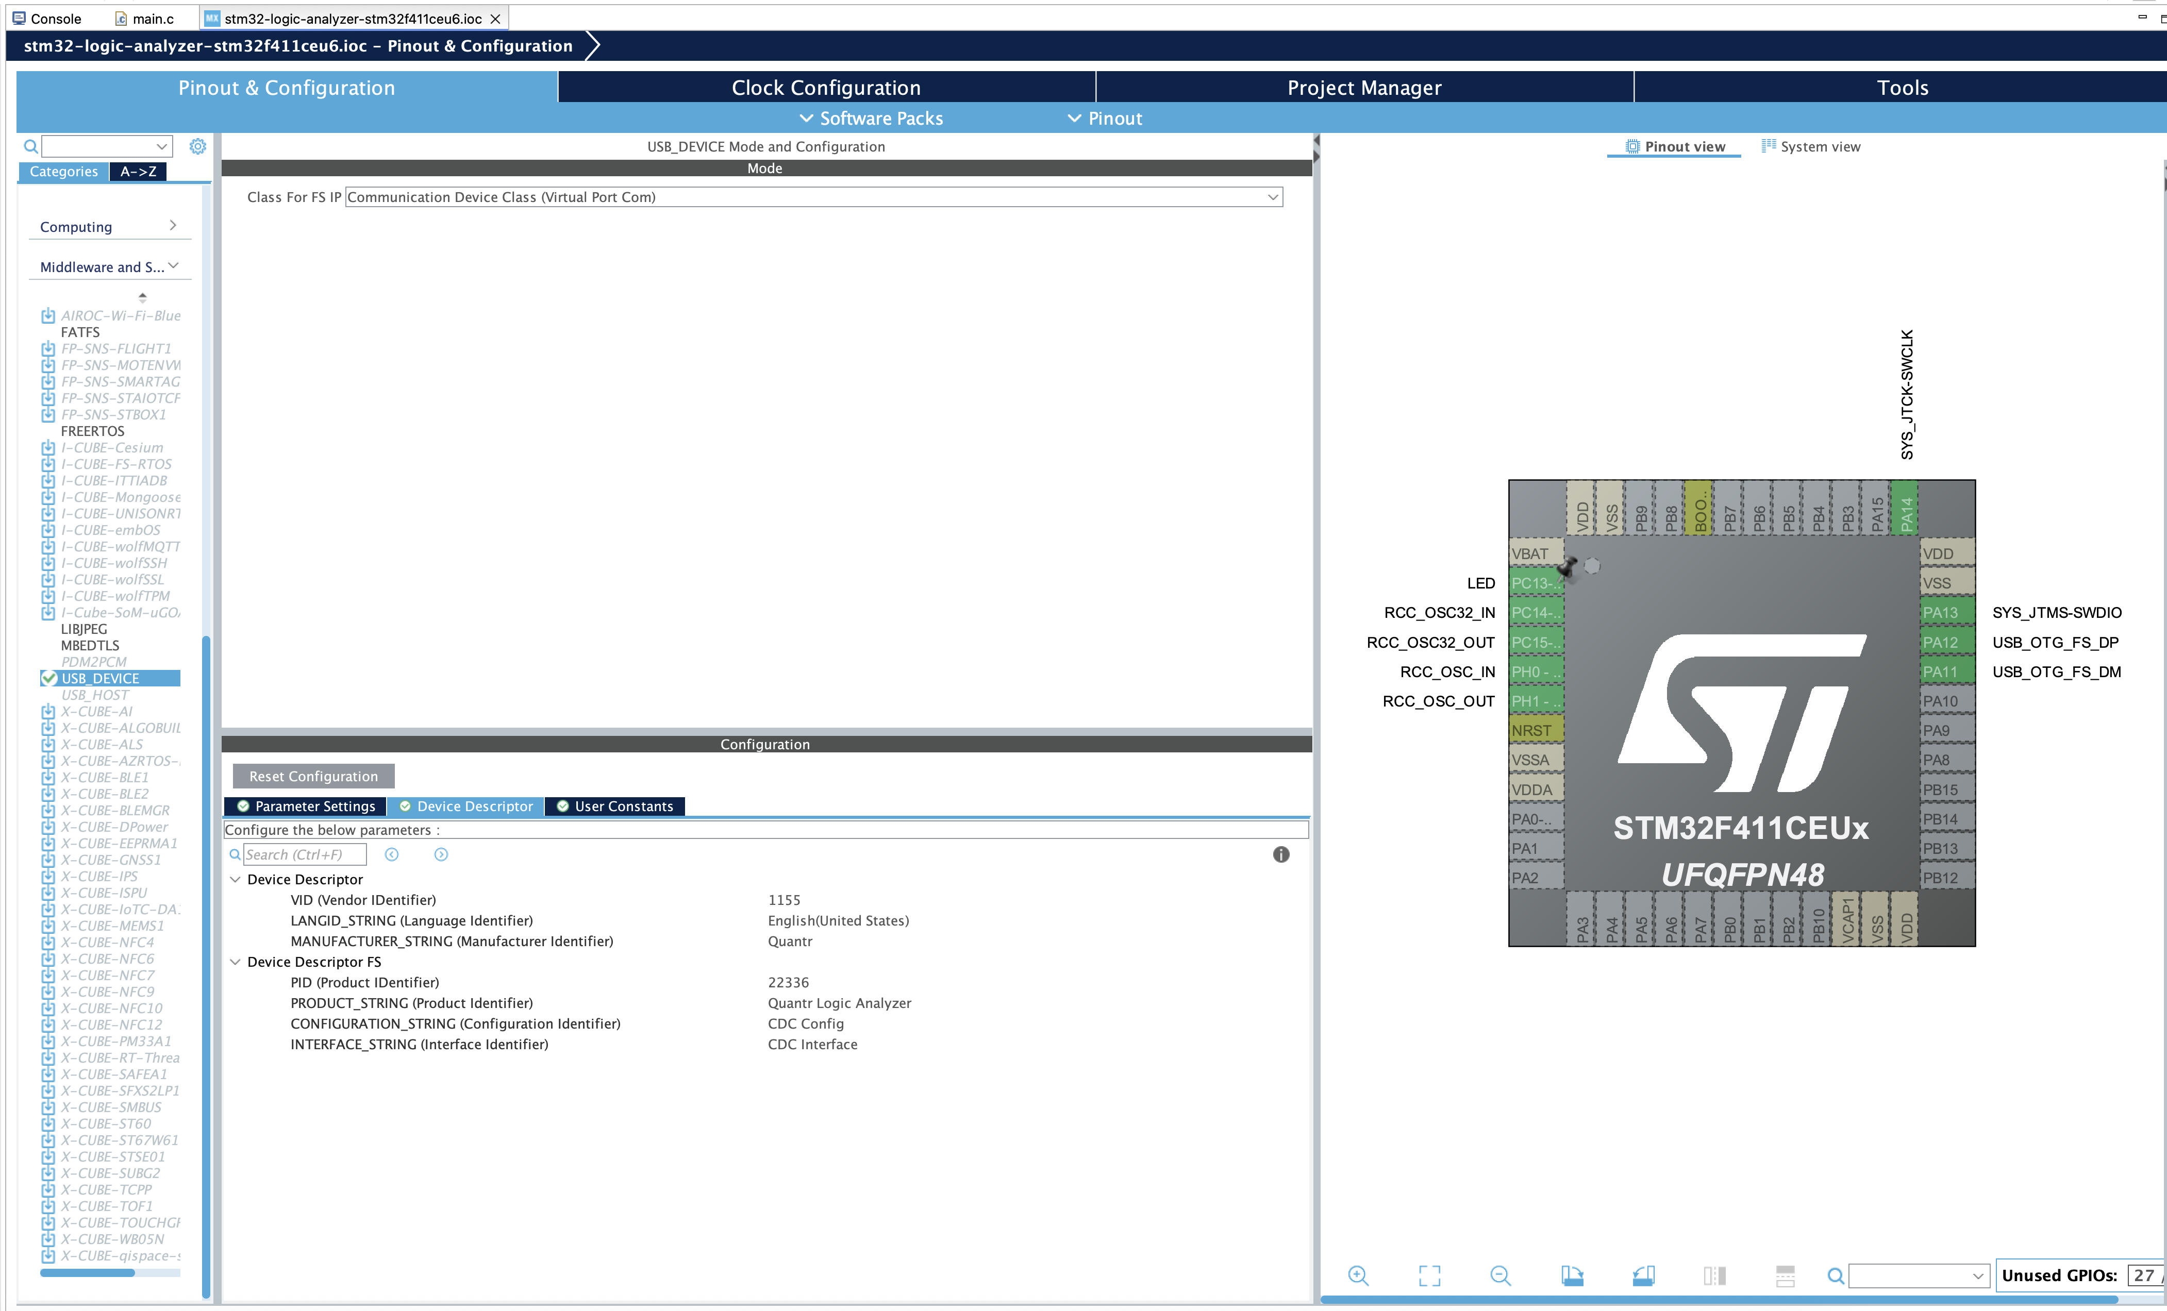Click the middleware list horizontal scrollbar
The image size is (2167, 1311).
(88, 1272)
